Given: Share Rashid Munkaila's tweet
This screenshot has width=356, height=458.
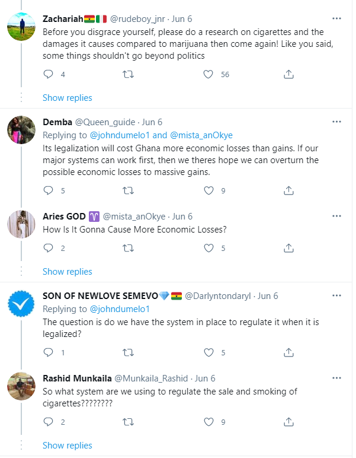Looking at the screenshot, I should 288,422.
